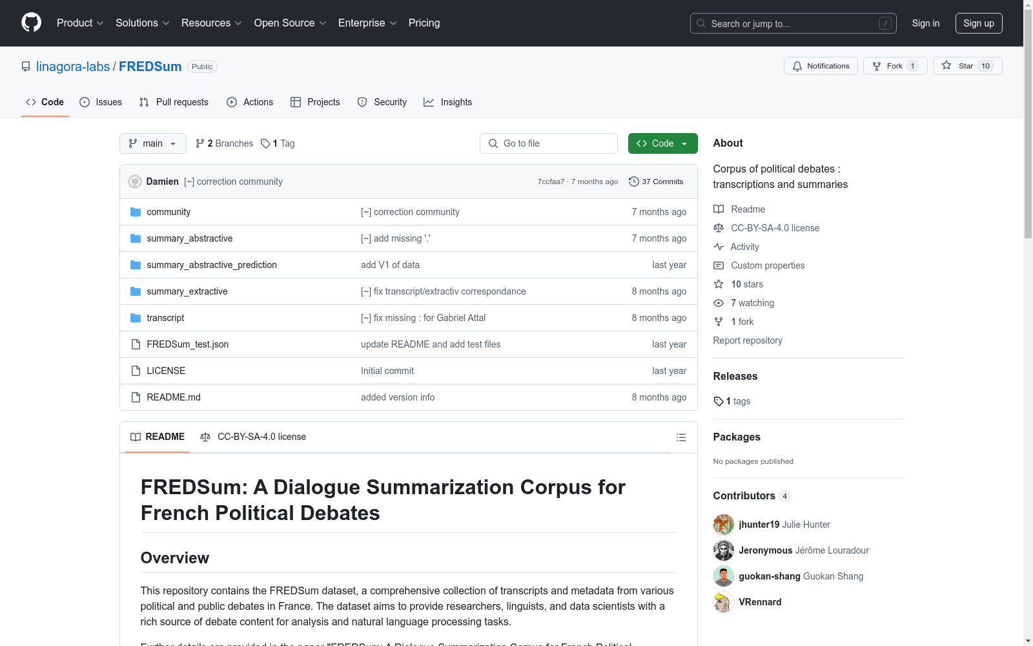This screenshot has height=646, width=1033.
Task: Focus the Search or jump to field
Action: 793,23
